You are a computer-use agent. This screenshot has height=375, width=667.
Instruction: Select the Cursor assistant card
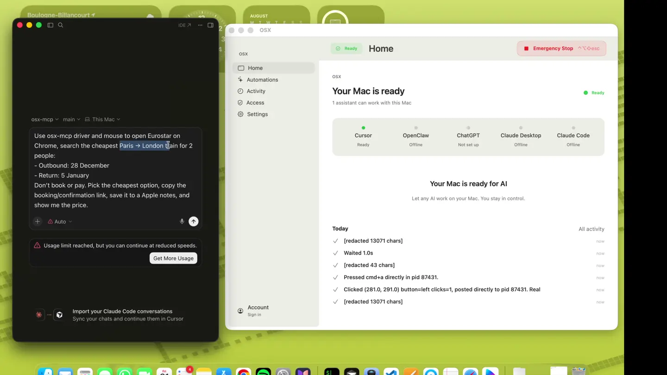pyautogui.click(x=363, y=137)
